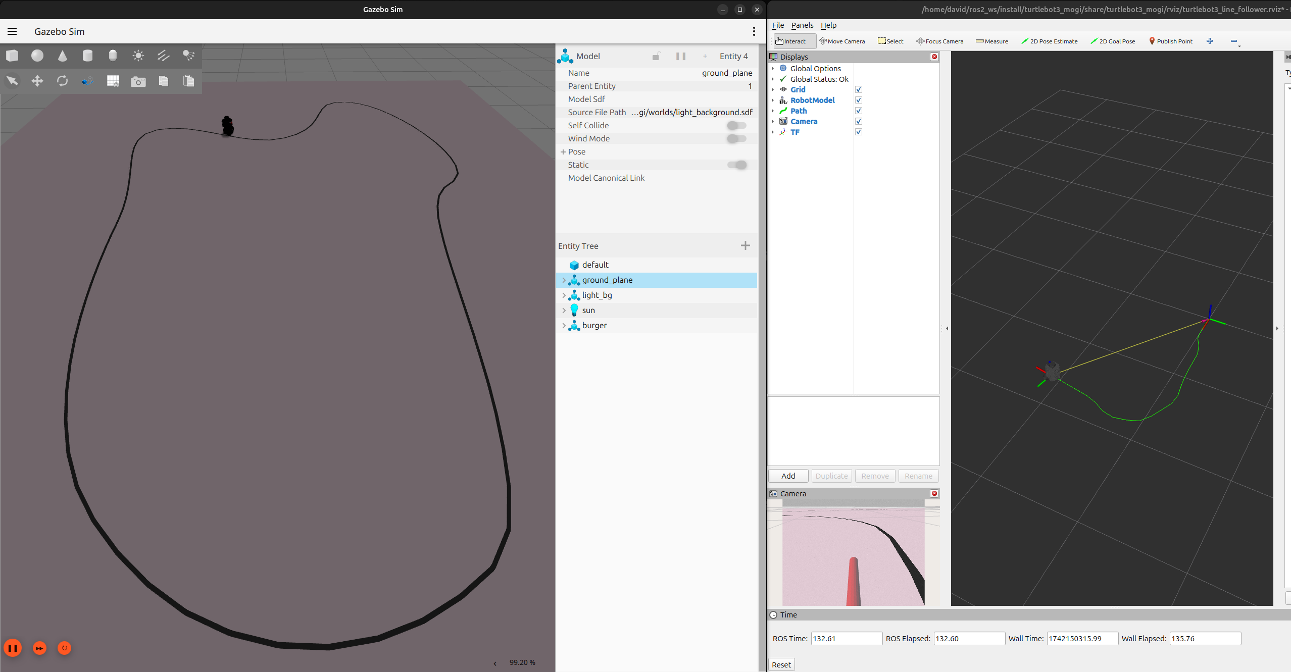Click the ROS Time field
This screenshot has width=1291, height=672.
[x=846, y=639]
